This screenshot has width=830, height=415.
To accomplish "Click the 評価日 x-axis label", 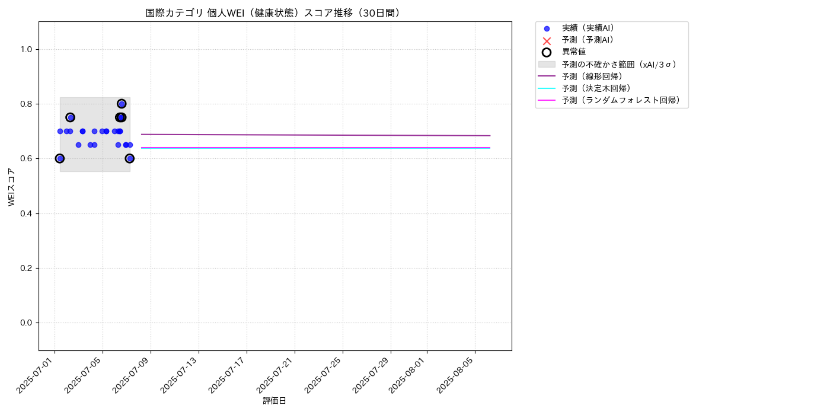I will (274, 401).
